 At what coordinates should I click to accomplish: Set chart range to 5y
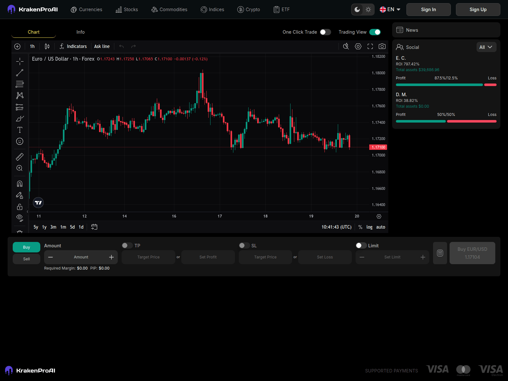coord(36,227)
